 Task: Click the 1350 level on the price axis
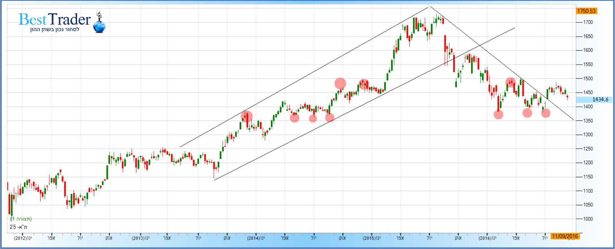point(588,121)
